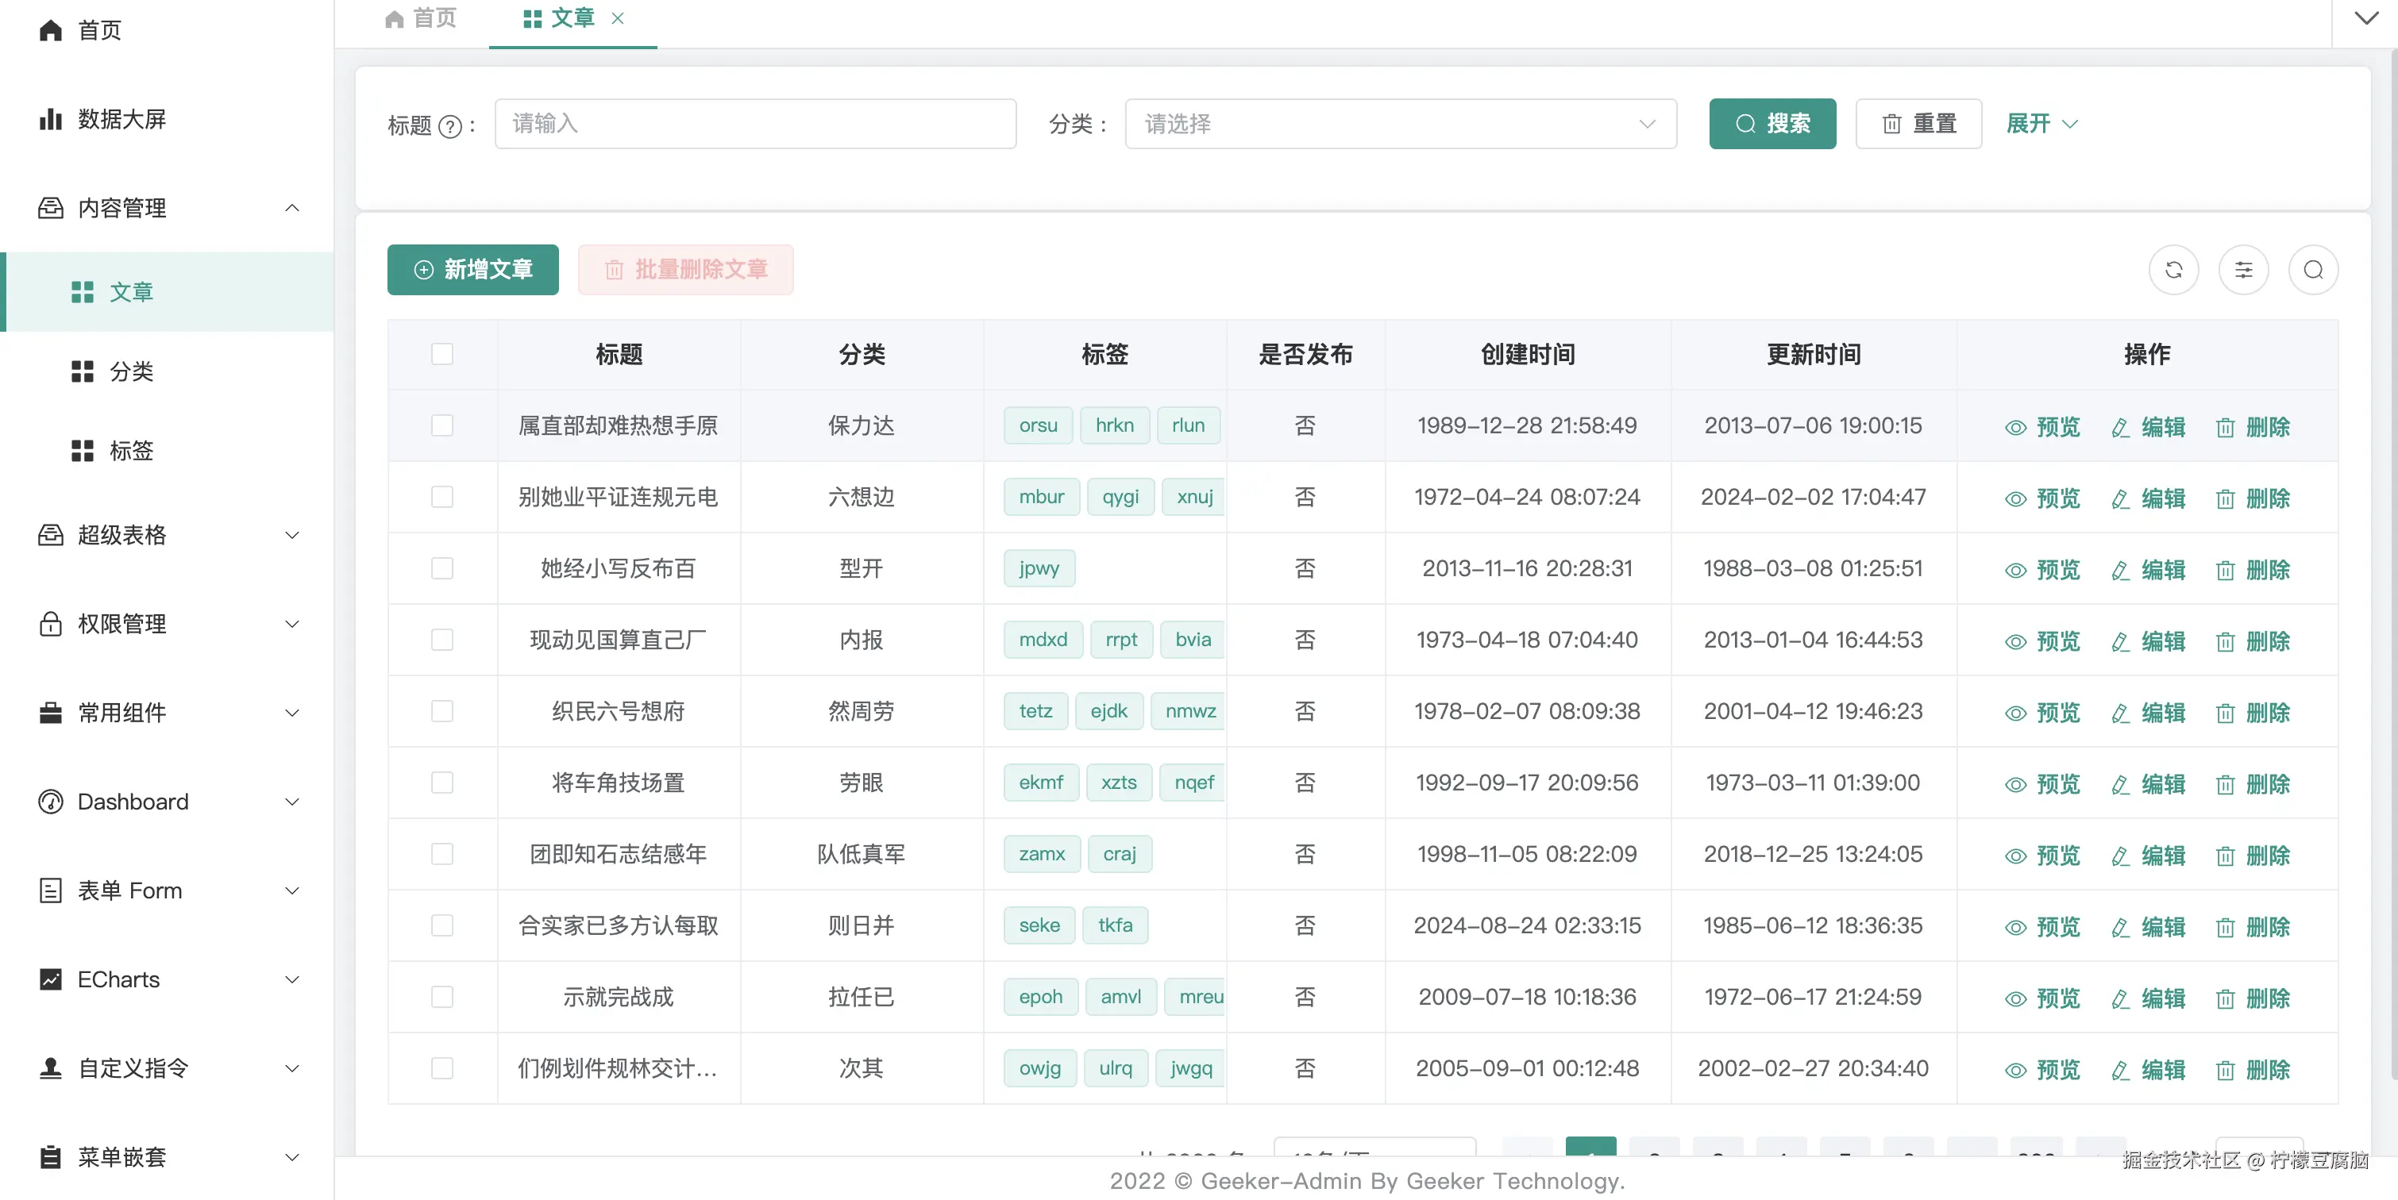
Task: Open the 分类 item under 内容管理
Action: point(133,371)
